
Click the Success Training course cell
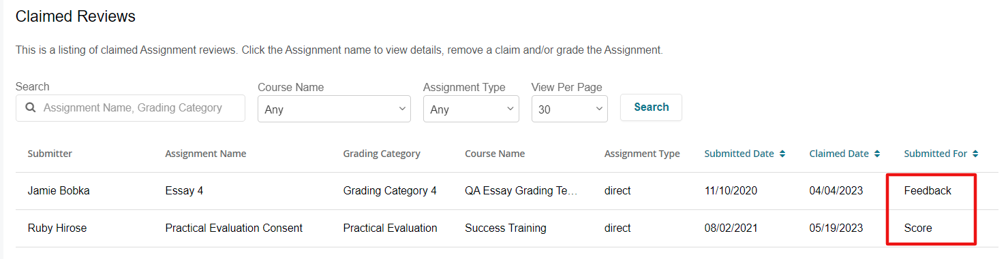pos(506,228)
